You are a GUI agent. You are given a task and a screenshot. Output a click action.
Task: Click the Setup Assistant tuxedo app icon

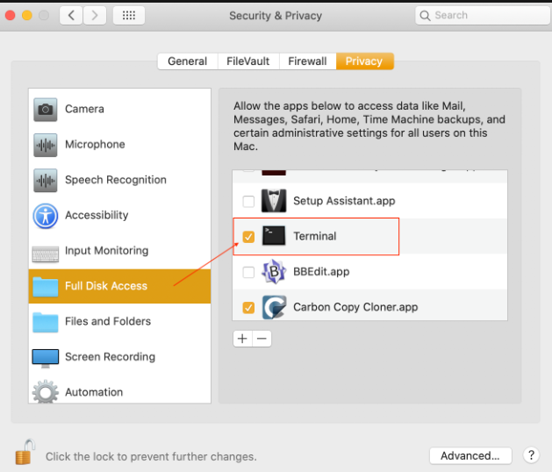274,201
